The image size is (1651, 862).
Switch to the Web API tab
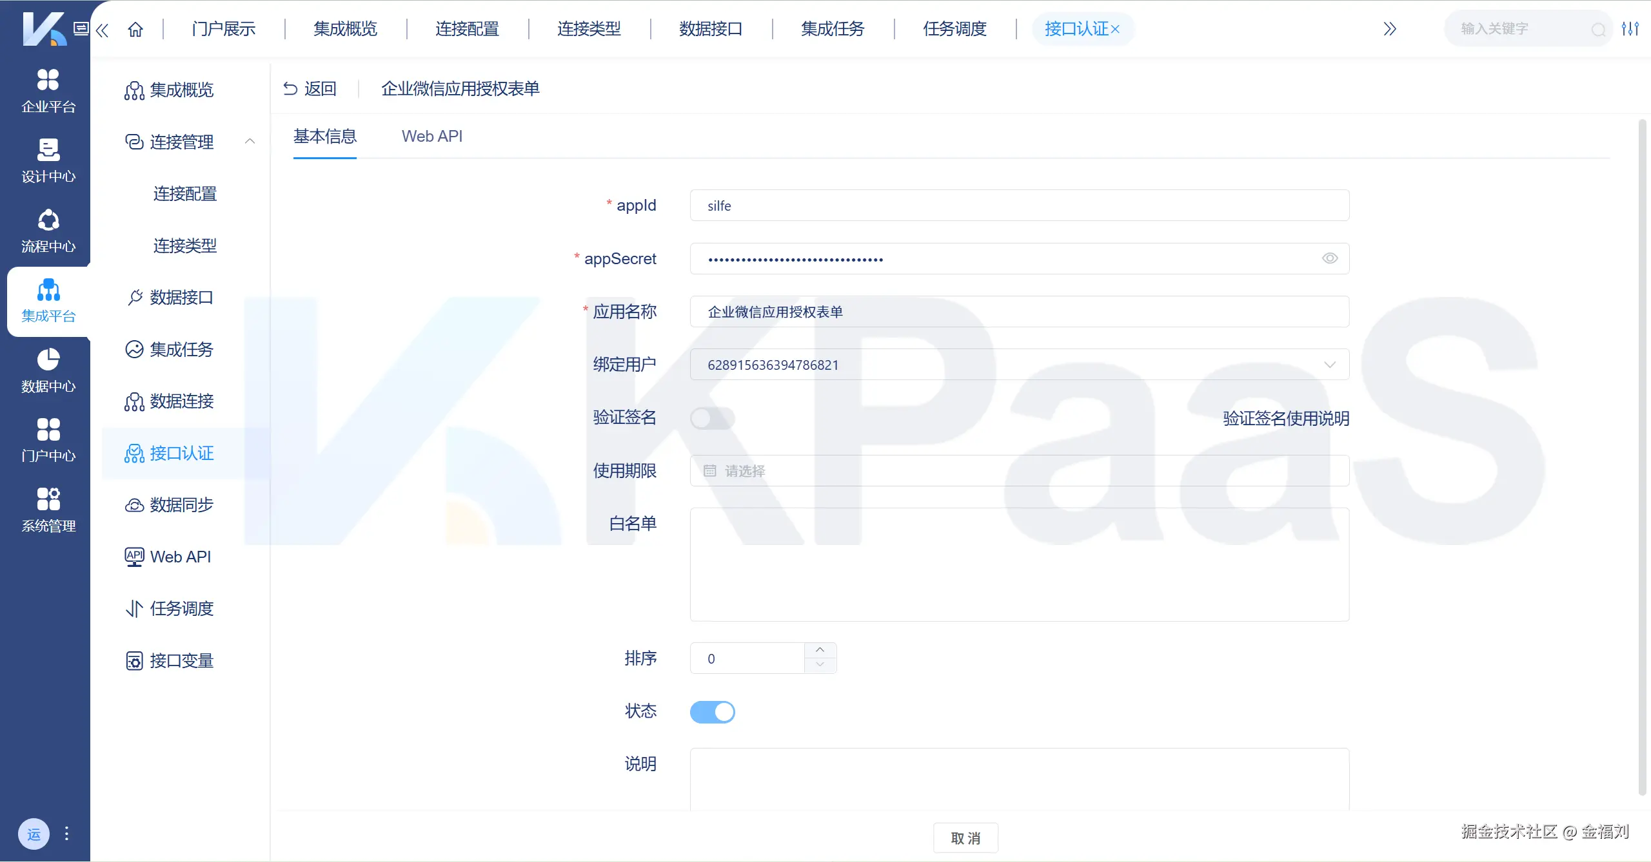tap(431, 137)
